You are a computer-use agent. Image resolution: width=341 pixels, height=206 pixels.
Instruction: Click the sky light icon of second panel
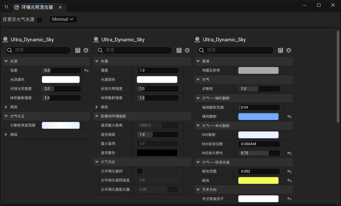point(96,39)
